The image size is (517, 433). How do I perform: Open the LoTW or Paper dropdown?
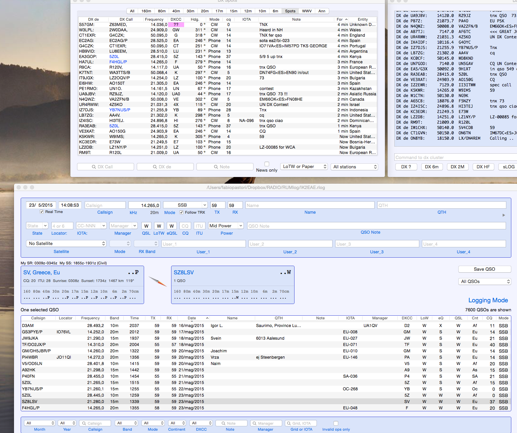304,167
